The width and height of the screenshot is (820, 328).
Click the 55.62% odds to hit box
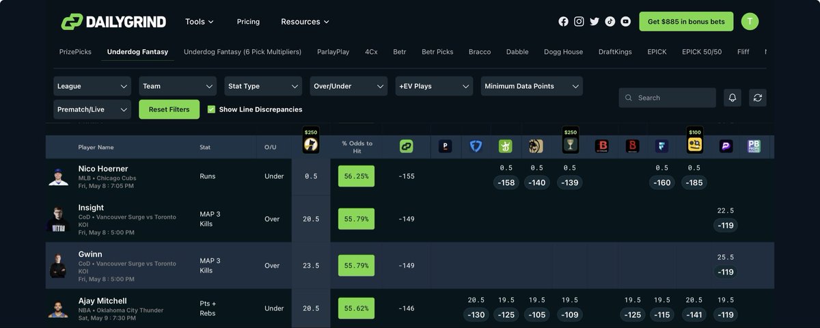(x=357, y=308)
